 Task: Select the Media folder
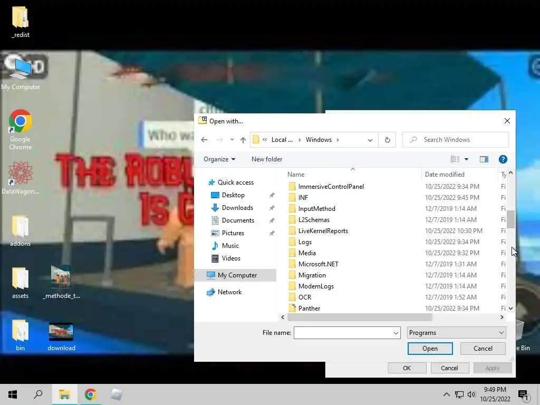307,253
